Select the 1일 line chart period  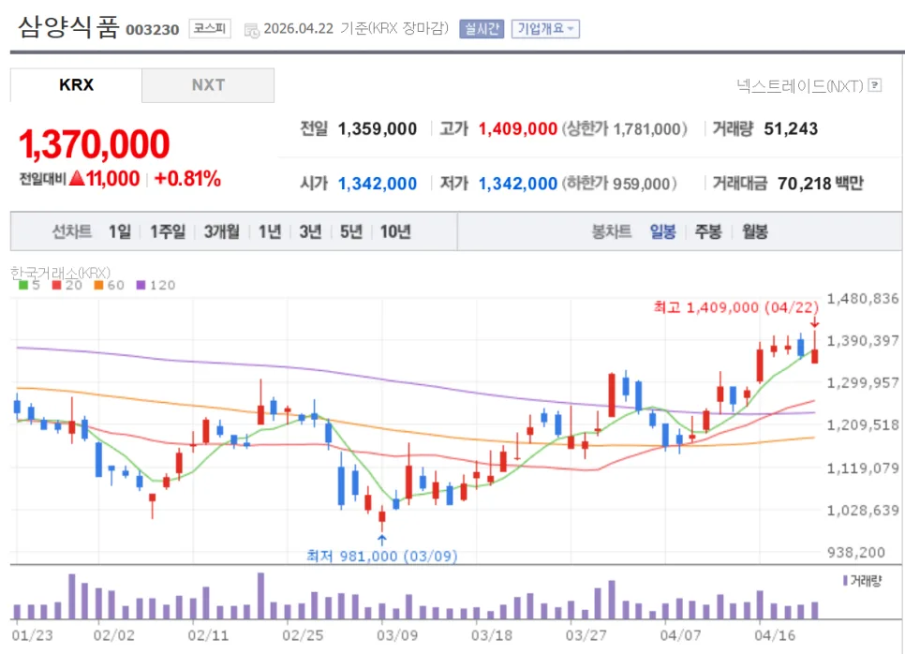[120, 232]
